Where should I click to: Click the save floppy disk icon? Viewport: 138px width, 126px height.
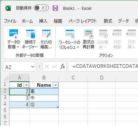coord(55,8)
